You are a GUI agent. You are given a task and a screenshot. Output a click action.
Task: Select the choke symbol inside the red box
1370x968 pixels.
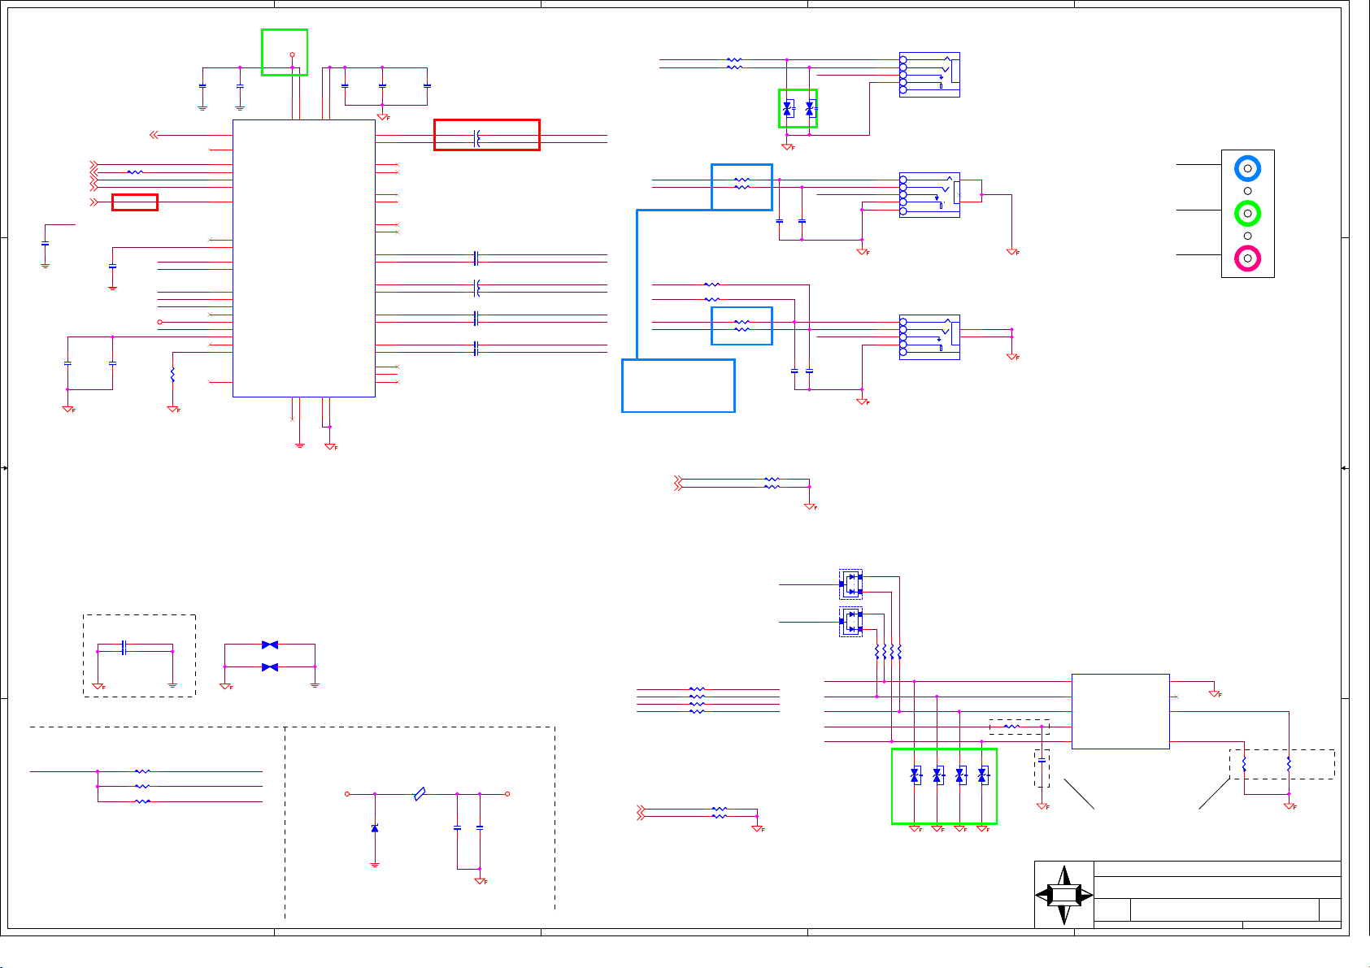477,138
